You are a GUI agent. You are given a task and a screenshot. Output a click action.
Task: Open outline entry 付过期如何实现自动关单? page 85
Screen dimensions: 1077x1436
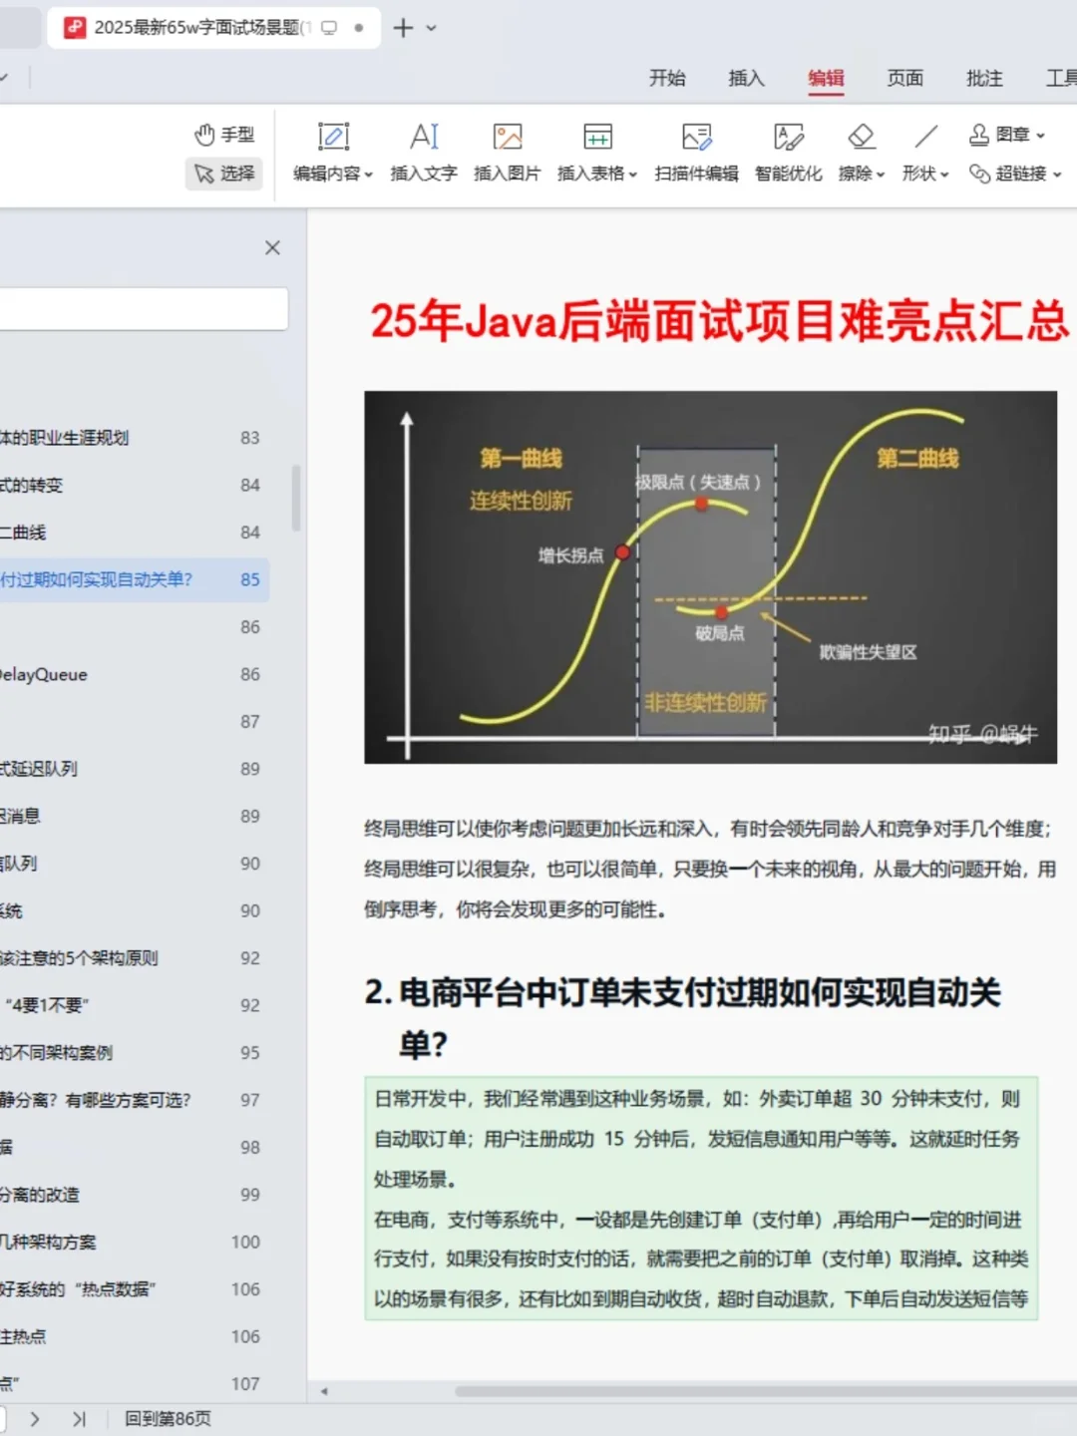135,579
